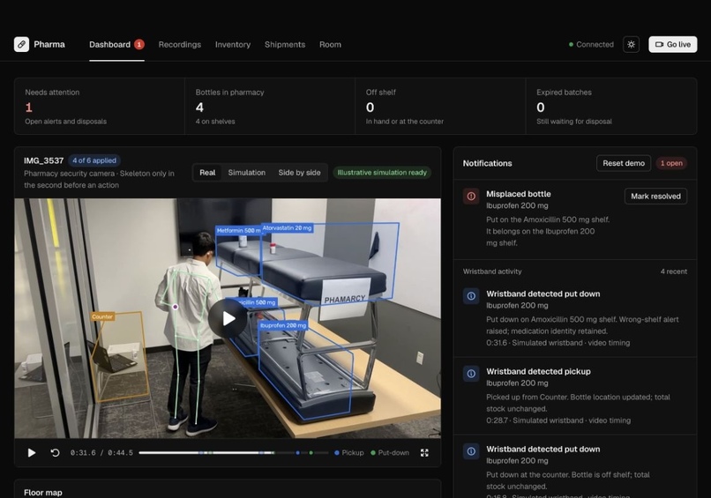The width and height of the screenshot is (711, 498).
Task: Open the Room tab
Action: (x=330, y=44)
